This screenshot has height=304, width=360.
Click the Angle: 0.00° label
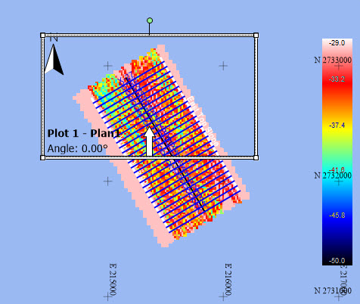[x=78, y=148]
